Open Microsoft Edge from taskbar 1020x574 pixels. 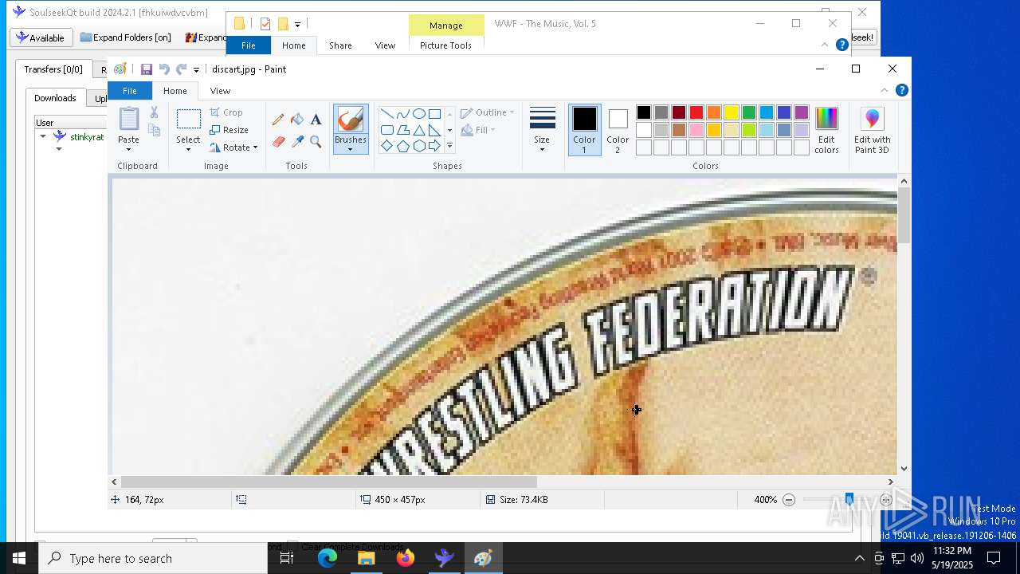328,559
